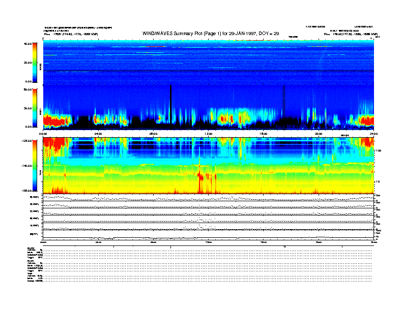The image size is (403, 311).
Task: Click the -140.00 label on TNR scale
Action: pos(27,166)
